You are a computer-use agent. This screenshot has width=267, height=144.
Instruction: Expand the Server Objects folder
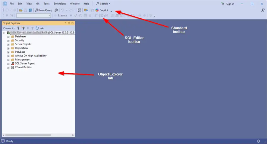[x=8, y=45]
